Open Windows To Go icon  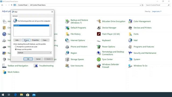[x=130, y=66]
